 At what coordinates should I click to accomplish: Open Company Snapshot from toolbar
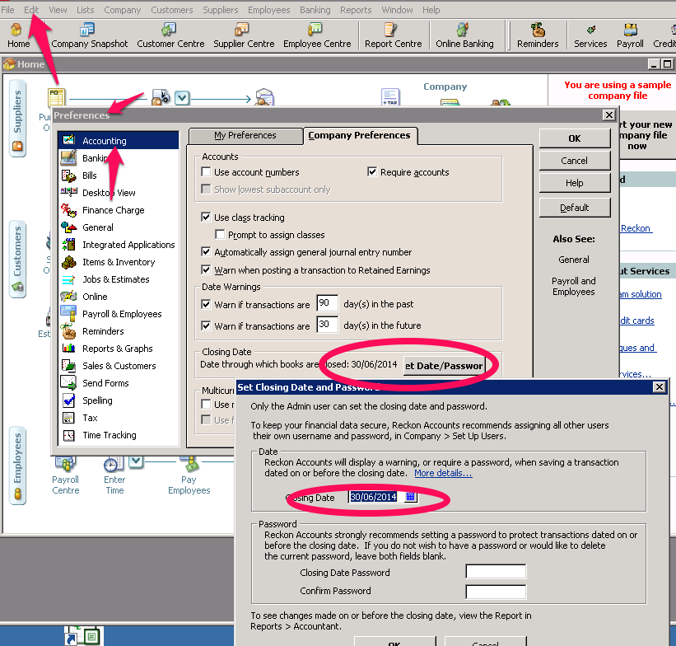89,35
